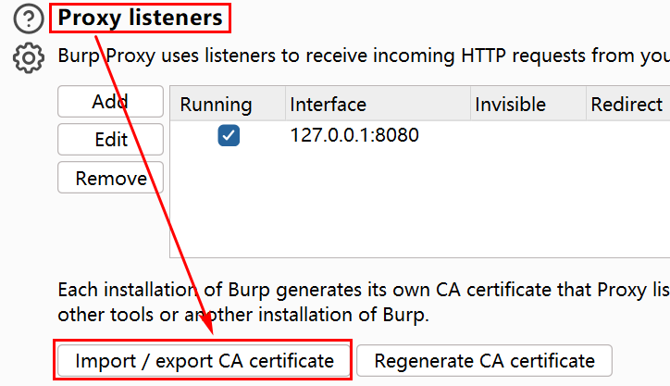Image resolution: width=670 pixels, height=386 pixels.
Task: Open the Proxy listeners gear options
Action: pos(28,57)
